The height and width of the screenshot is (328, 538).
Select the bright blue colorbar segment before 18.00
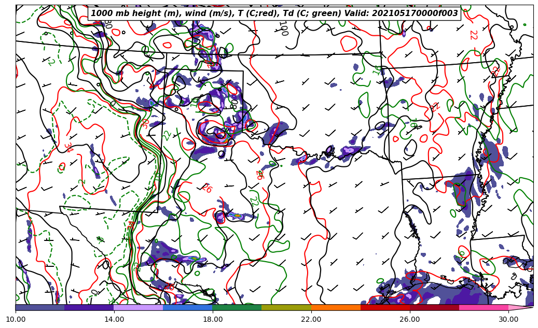point(188,307)
